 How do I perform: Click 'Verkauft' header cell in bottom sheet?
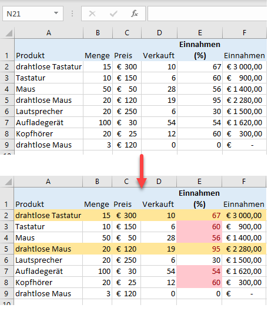click(x=159, y=199)
